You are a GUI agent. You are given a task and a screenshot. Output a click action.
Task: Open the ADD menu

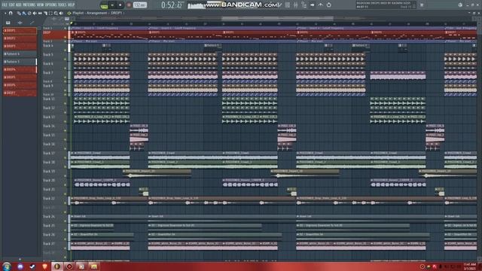pyautogui.click(x=18, y=5)
